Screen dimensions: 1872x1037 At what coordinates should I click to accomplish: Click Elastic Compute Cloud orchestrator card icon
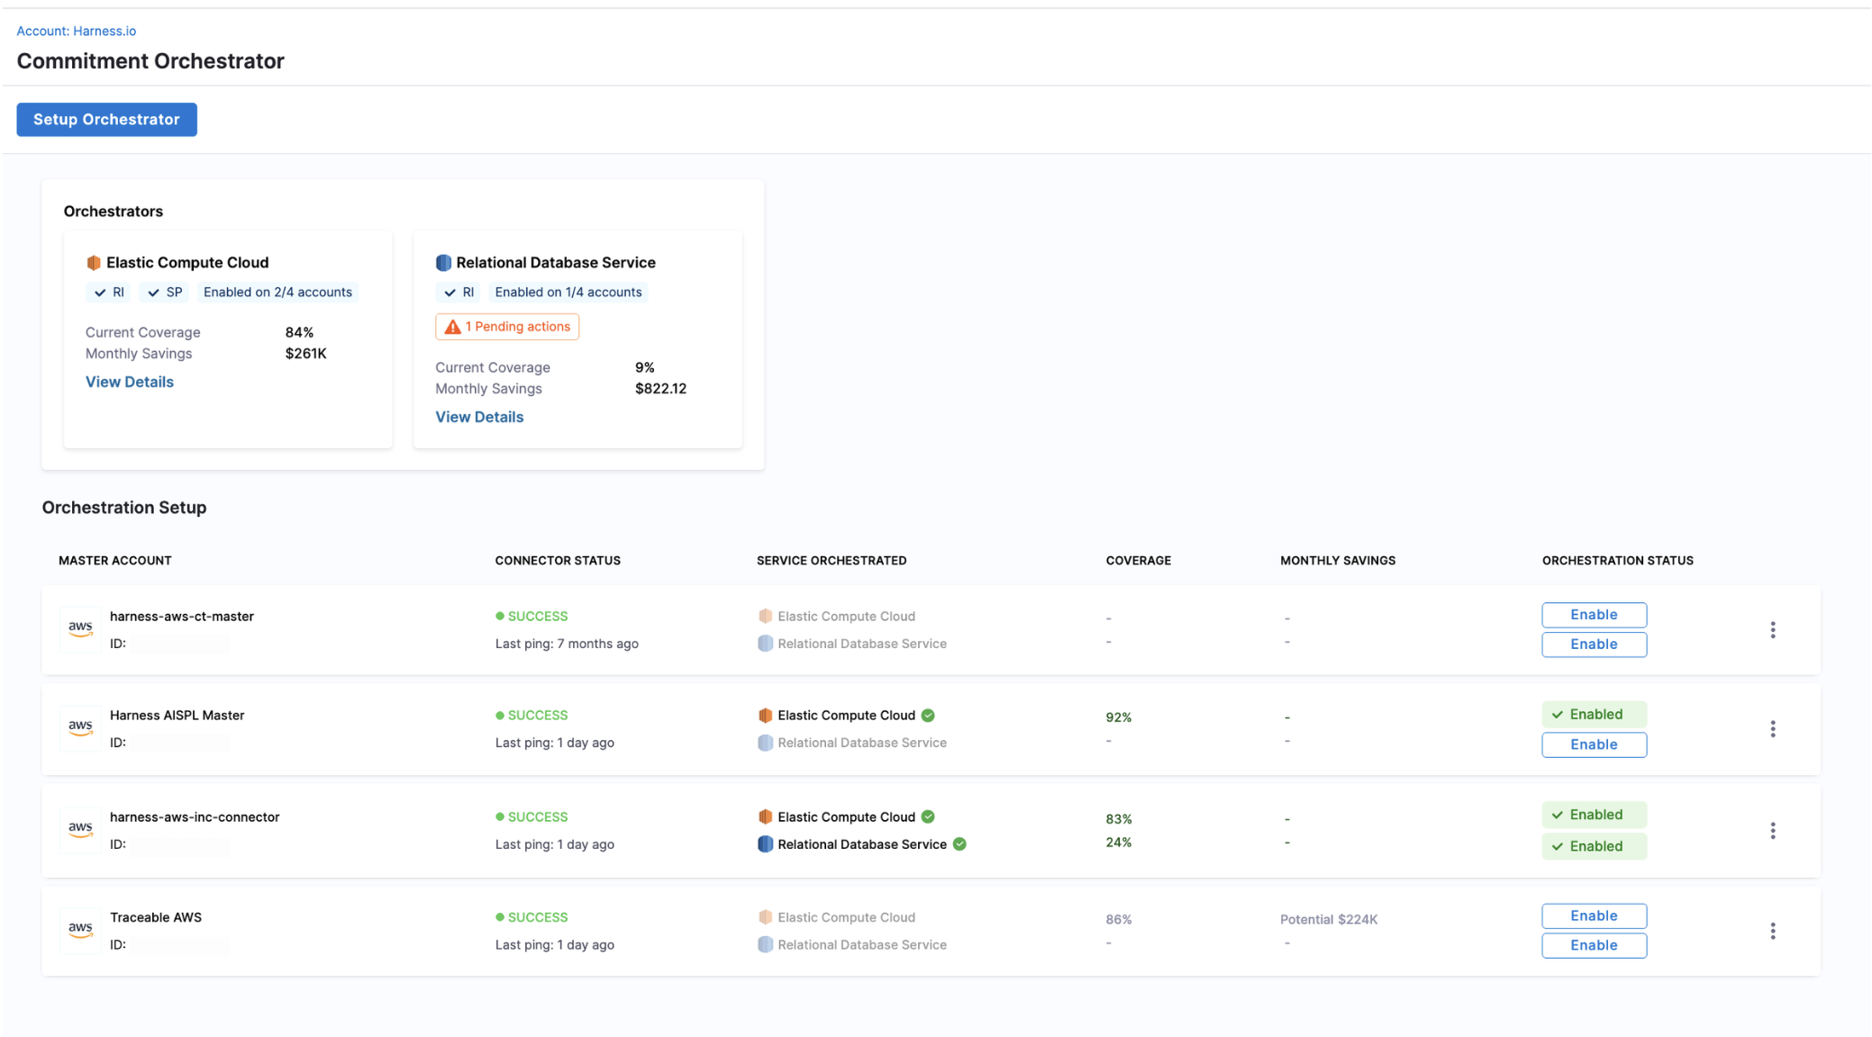[x=93, y=263]
